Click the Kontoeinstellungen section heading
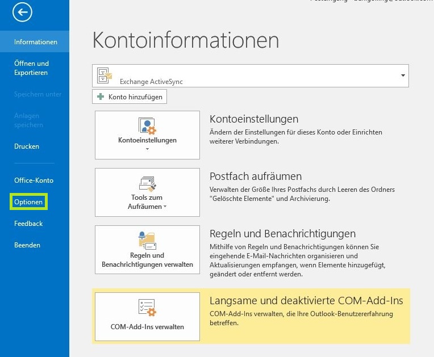This screenshot has width=434, height=357. click(x=254, y=119)
